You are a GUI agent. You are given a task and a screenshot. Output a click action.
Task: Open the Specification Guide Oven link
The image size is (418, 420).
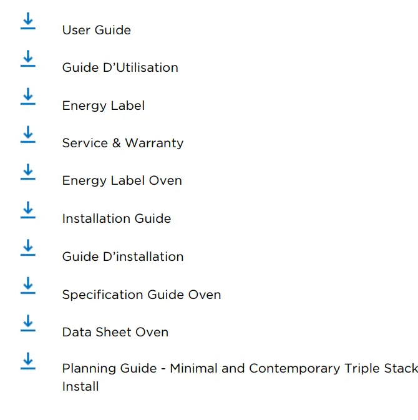tap(141, 295)
